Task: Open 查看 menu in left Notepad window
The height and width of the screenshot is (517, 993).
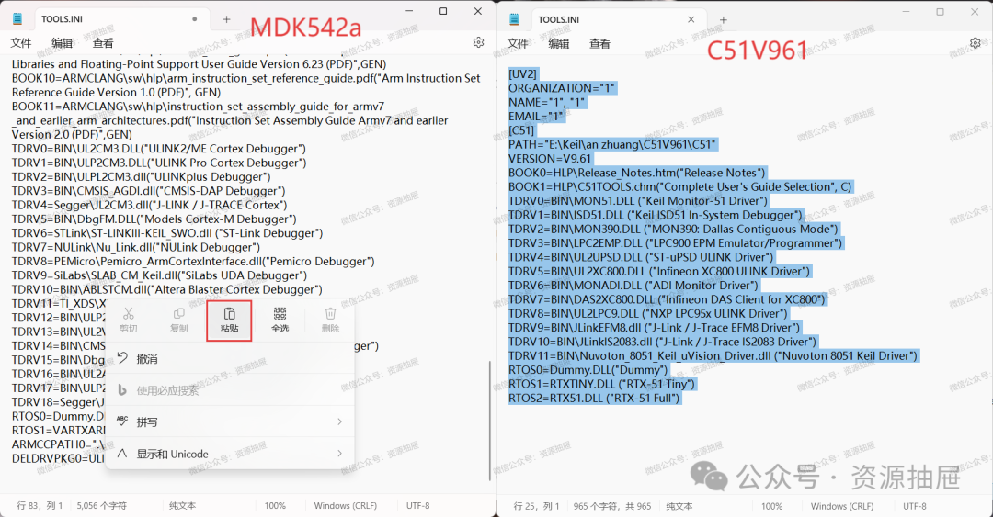Action: [x=103, y=43]
